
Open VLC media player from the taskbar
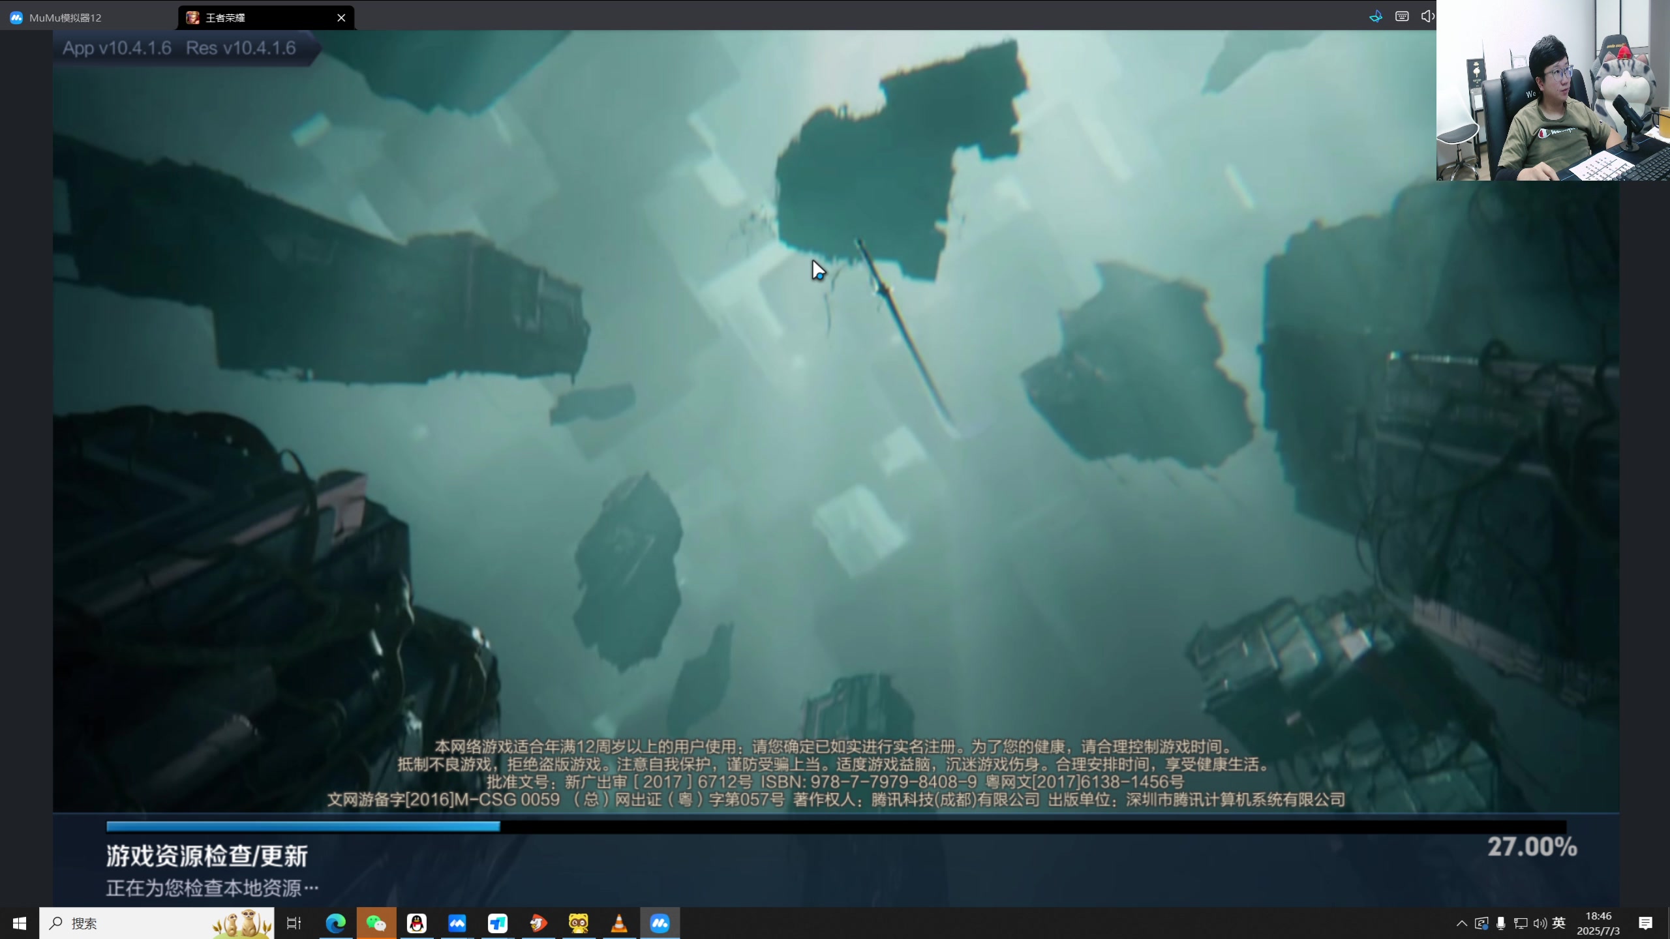619,923
